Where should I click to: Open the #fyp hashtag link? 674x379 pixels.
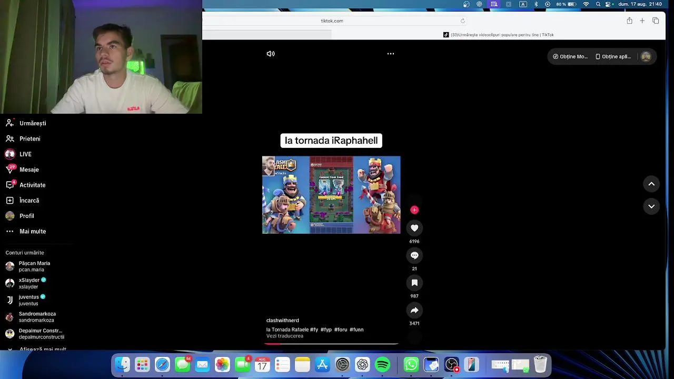[326, 330]
